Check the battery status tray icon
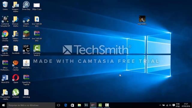Viewport: 192px width, 108px height. (x=163, y=105)
